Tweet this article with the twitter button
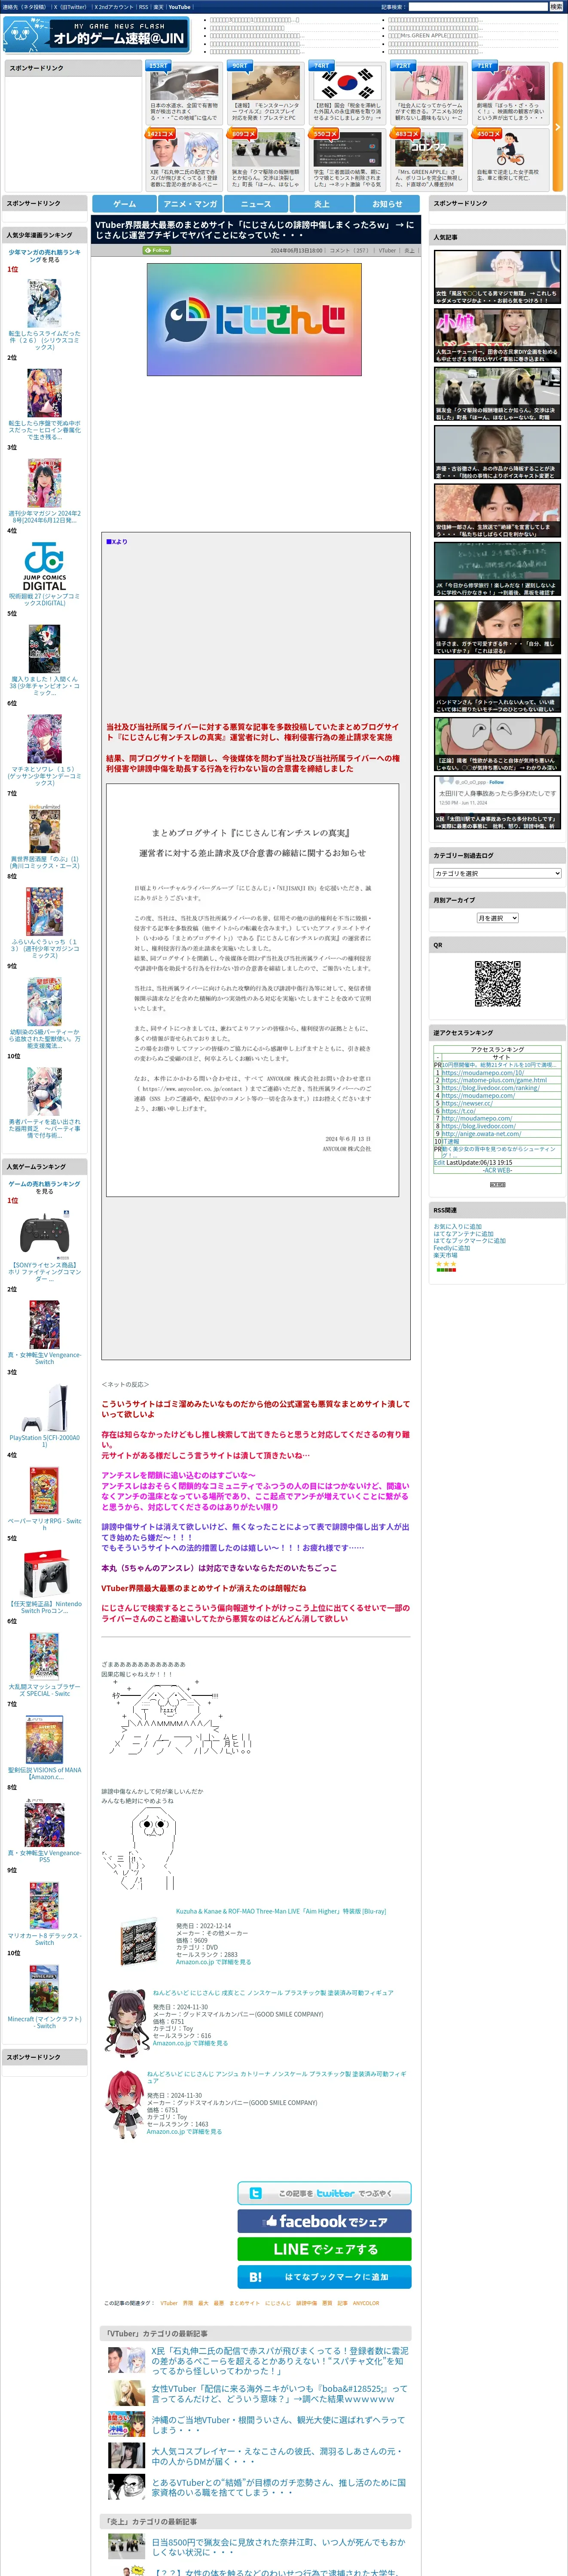The width and height of the screenshot is (568, 2576). [x=324, y=2193]
